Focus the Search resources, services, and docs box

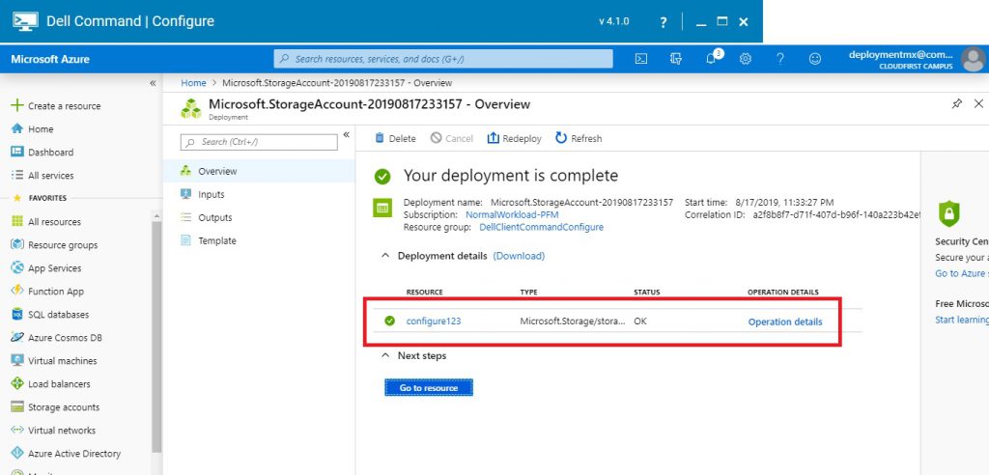click(x=443, y=59)
